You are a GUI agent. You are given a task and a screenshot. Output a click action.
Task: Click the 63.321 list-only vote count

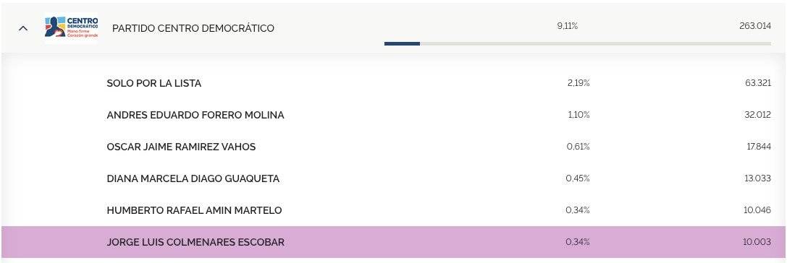point(758,84)
